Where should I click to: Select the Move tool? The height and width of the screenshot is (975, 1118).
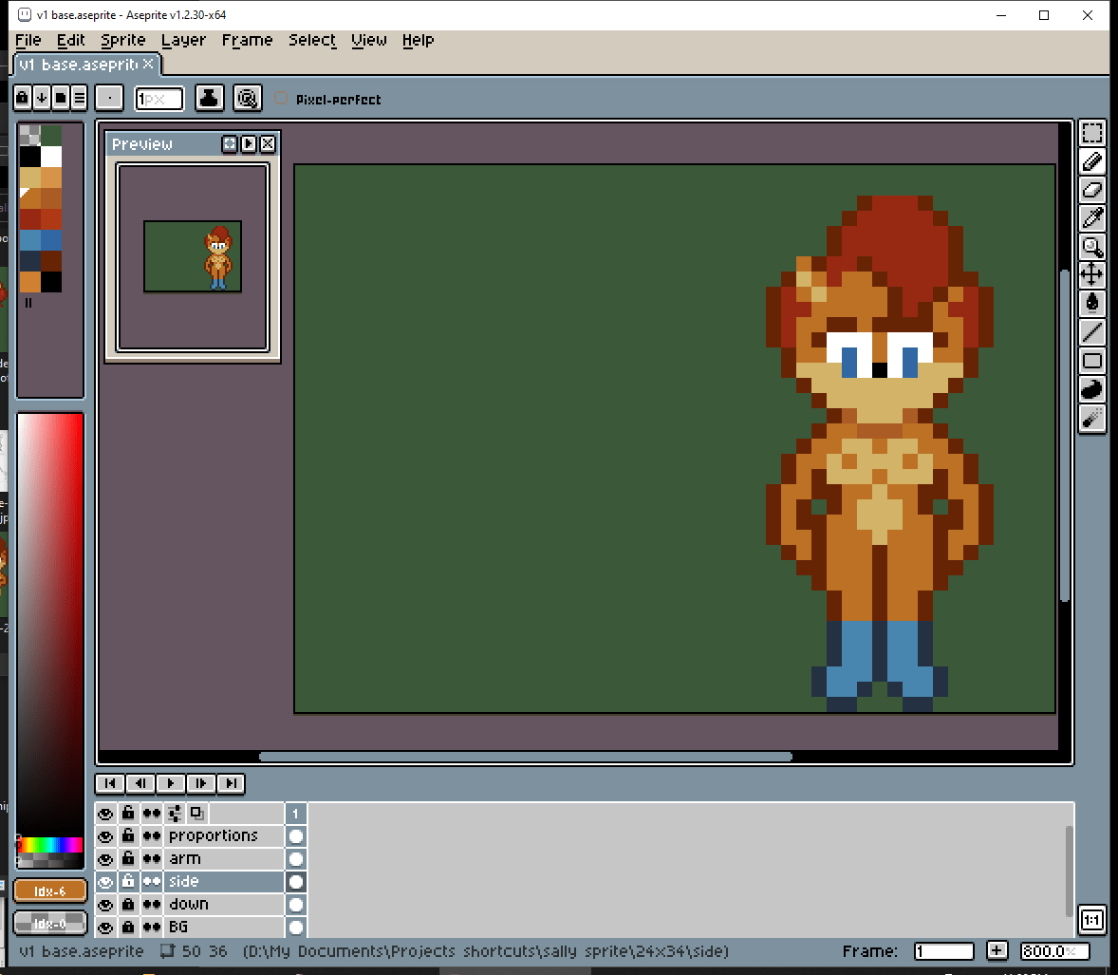pos(1092,275)
